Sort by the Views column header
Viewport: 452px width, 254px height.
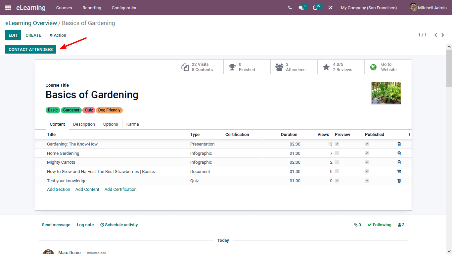(x=323, y=135)
